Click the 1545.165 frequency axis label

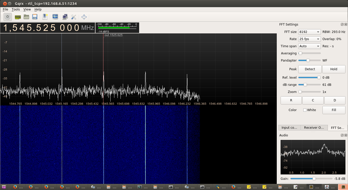pos(61,104)
